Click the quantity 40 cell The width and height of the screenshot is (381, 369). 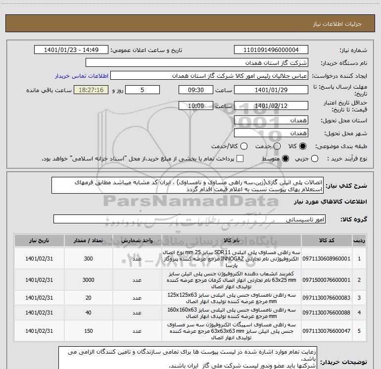pyautogui.click(x=89, y=313)
